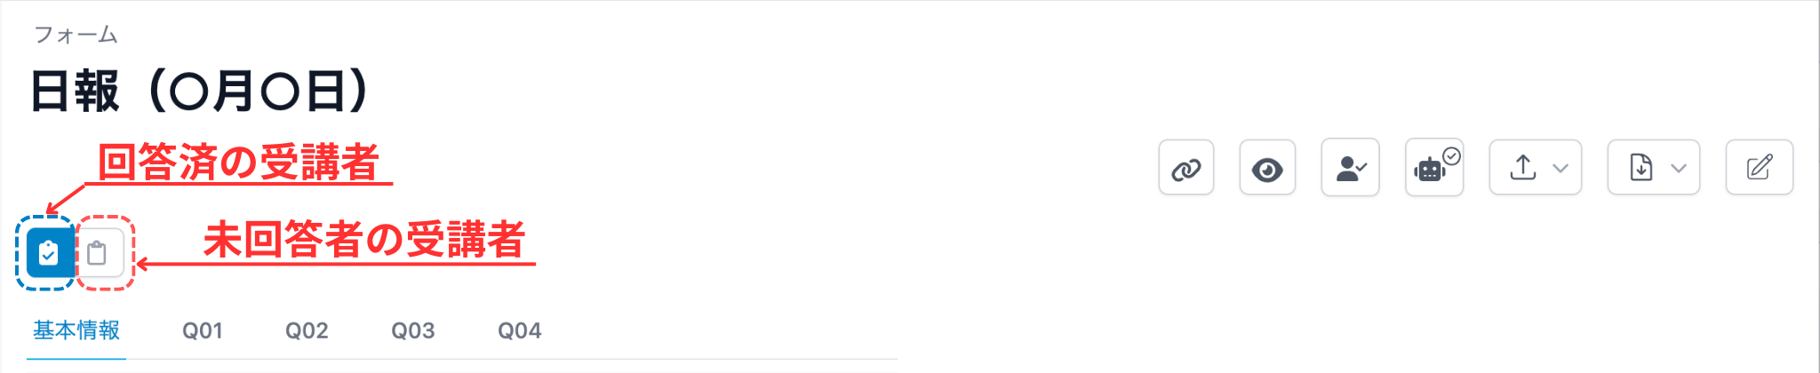Click the red 未回答者の受講者 label
The height and width of the screenshot is (373, 1820).
[364, 240]
